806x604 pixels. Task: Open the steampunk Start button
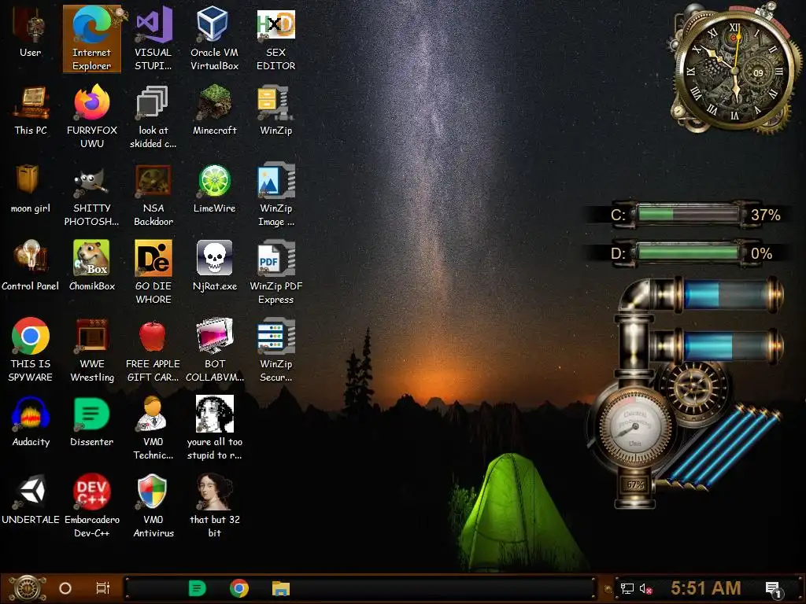point(27,588)
